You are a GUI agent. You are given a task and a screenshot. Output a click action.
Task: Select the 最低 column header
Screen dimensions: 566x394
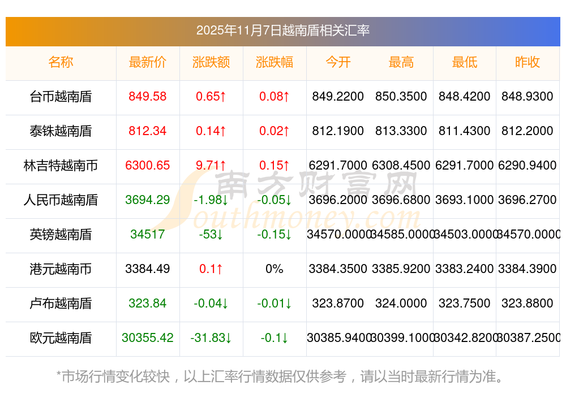tap(465, 62)
